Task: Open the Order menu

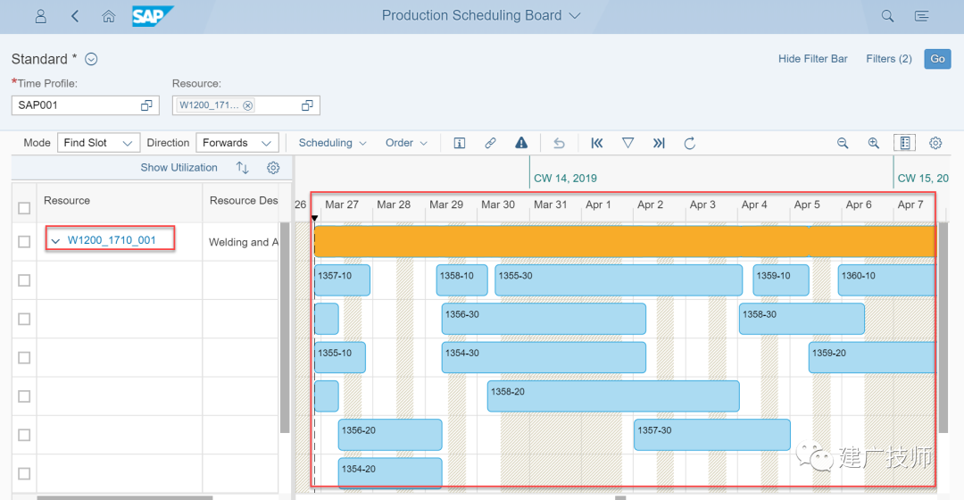Action: [x=406, y=143]
